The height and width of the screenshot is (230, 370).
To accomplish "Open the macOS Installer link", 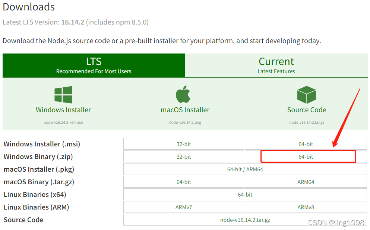I will click(185, 110).
